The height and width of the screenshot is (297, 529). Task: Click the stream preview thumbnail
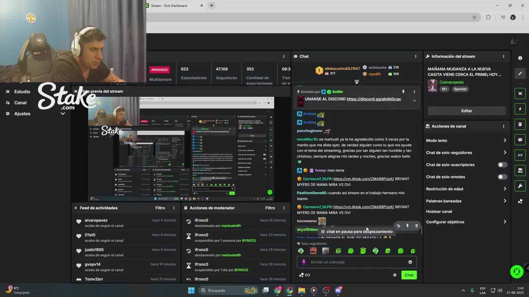[x=181, y=149]
